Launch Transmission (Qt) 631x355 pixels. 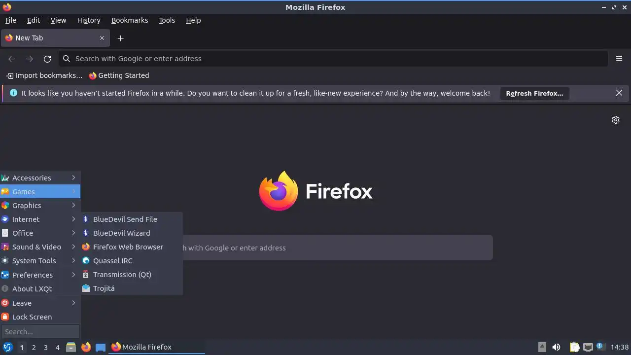click(132, 275)
